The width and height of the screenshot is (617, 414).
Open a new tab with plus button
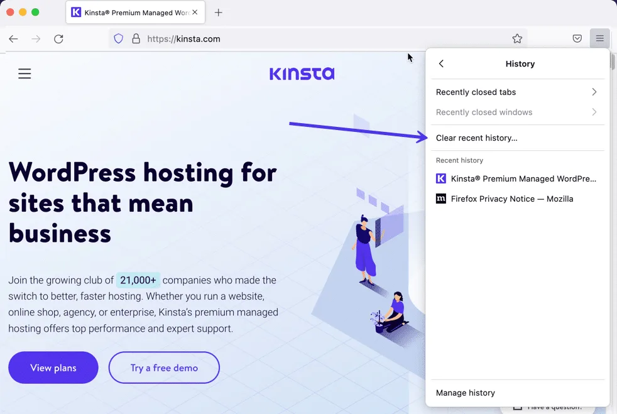click(x=219, y=13)
